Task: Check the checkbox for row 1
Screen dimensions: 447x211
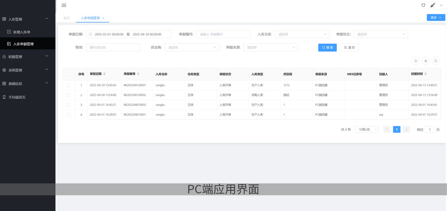Action: (x=69, y=85)
